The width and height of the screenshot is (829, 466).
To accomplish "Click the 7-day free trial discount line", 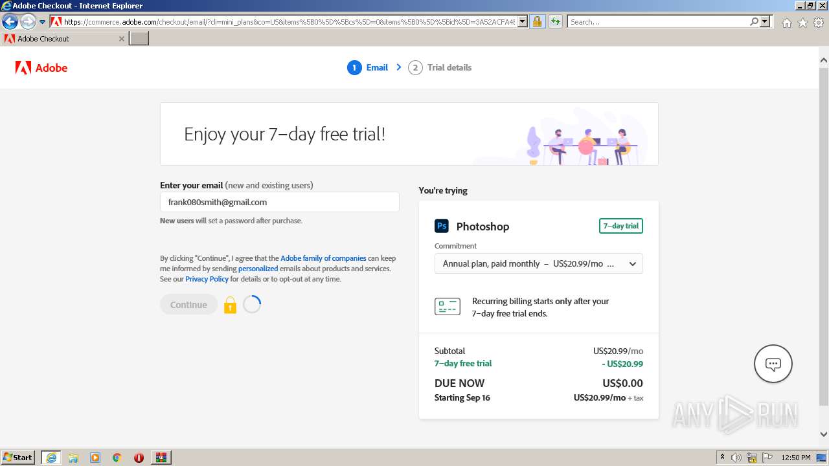I will pyautogui.click(x=539, y=364).
